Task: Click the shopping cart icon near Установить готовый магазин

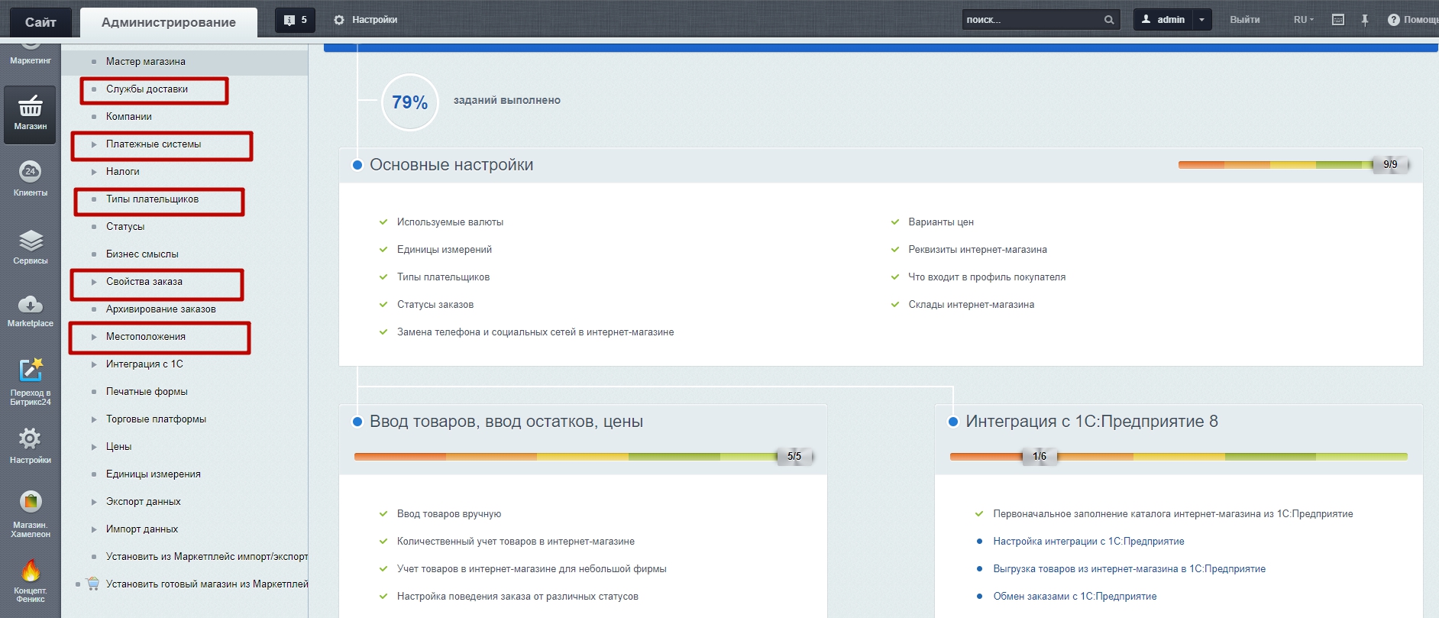Action: point(93,584)
